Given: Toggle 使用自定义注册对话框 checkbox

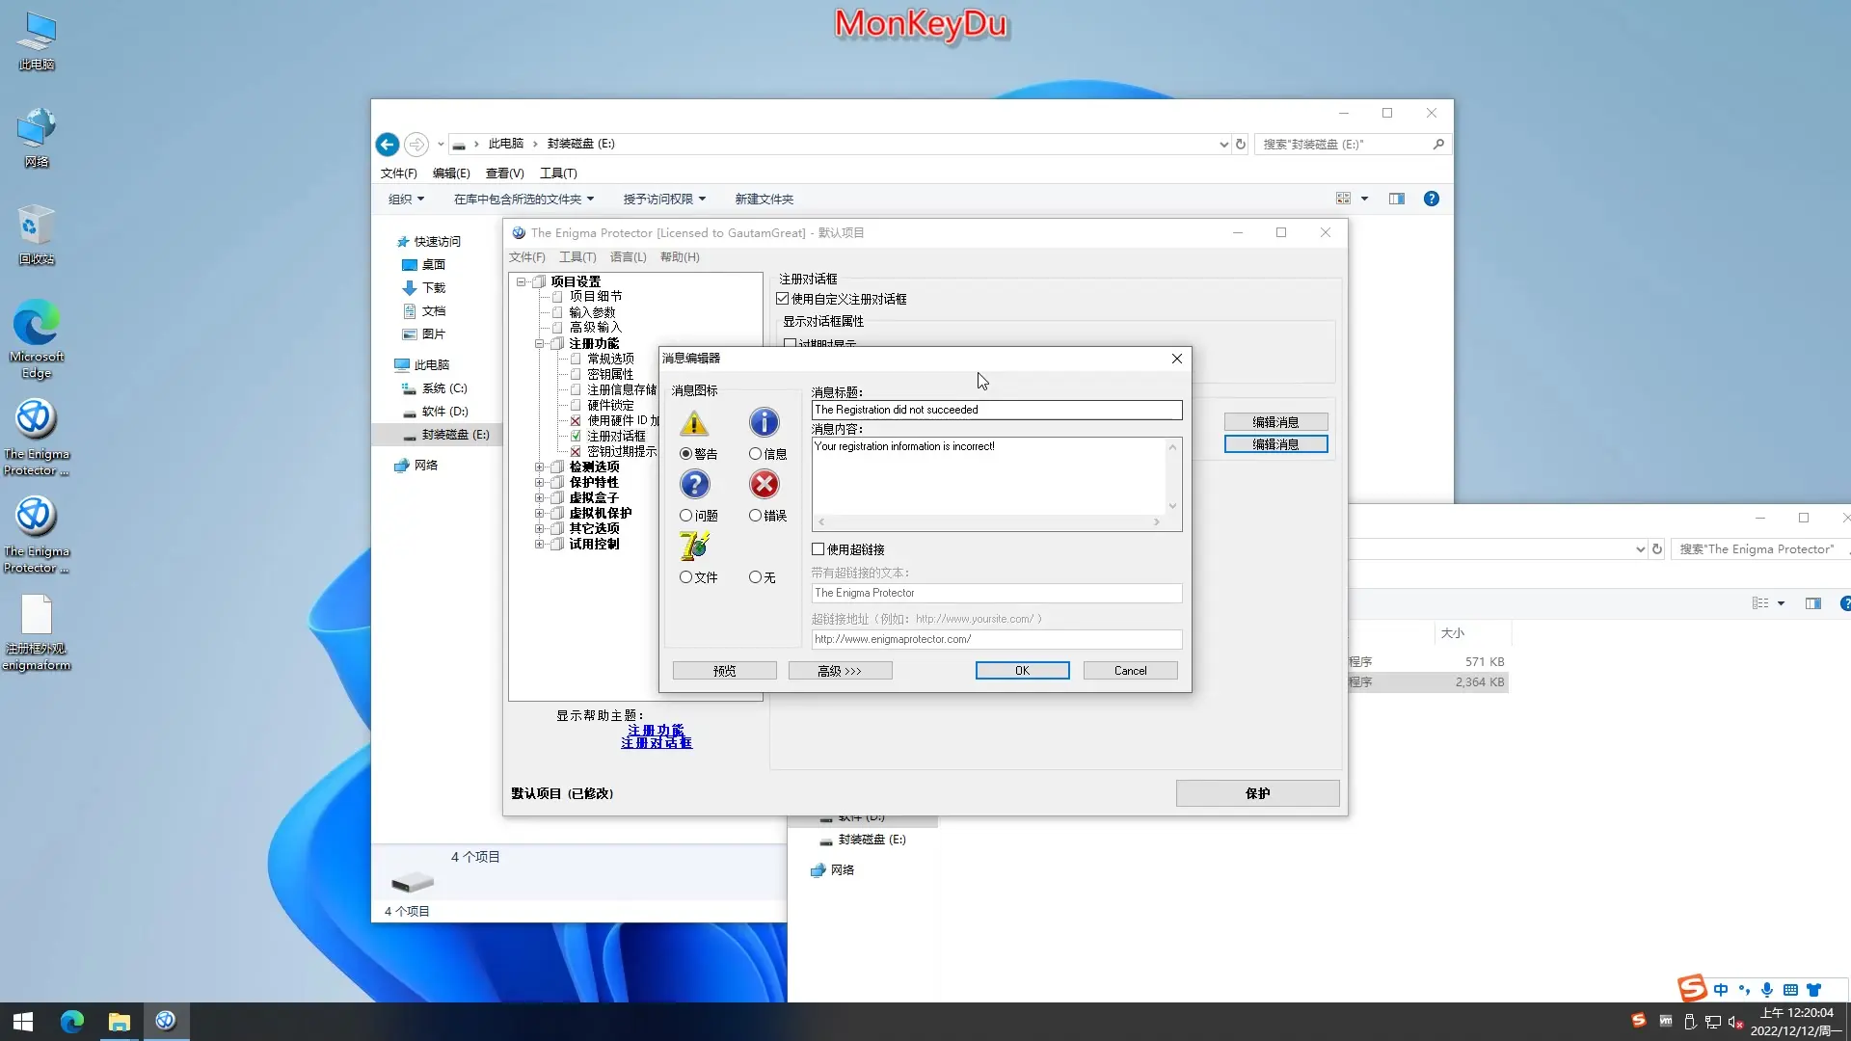Looking at the screenshot, I should (x=783, y=299).
